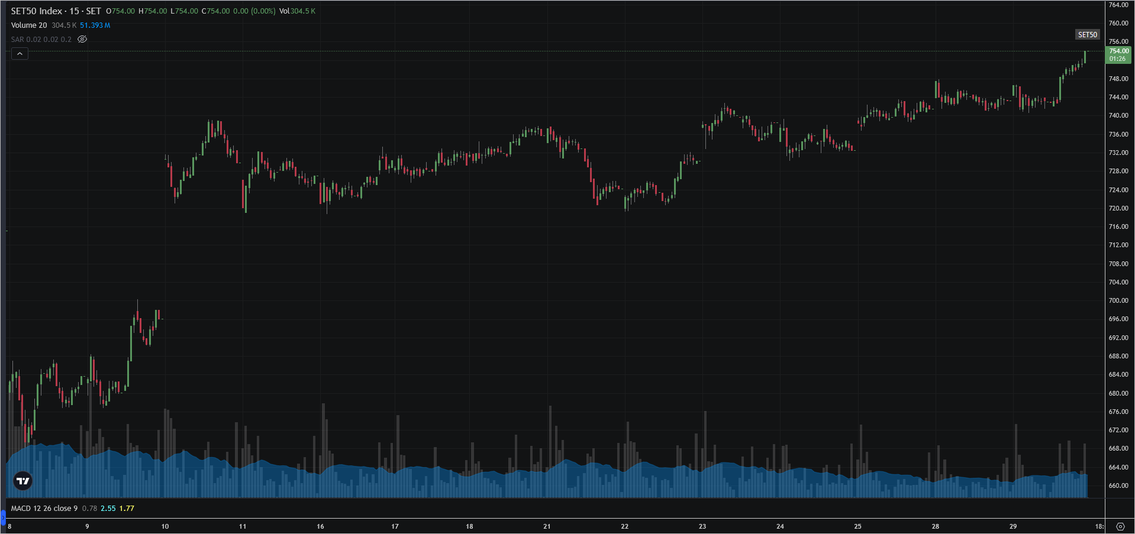Click the C754.00 close value
Image resolution: width=1135 pixels, height=534 pixels.
point(215,11)
